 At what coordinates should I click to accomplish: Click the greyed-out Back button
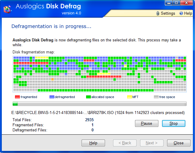[125, 143]
